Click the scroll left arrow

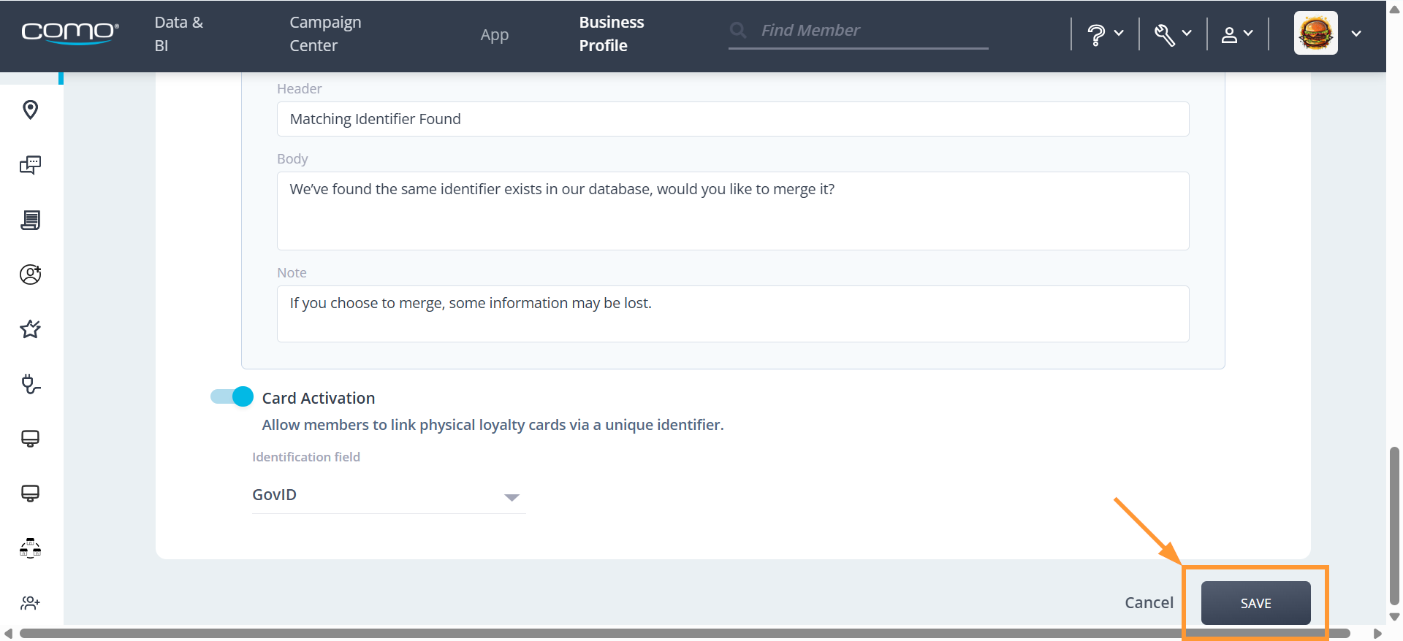pos(9,634)
